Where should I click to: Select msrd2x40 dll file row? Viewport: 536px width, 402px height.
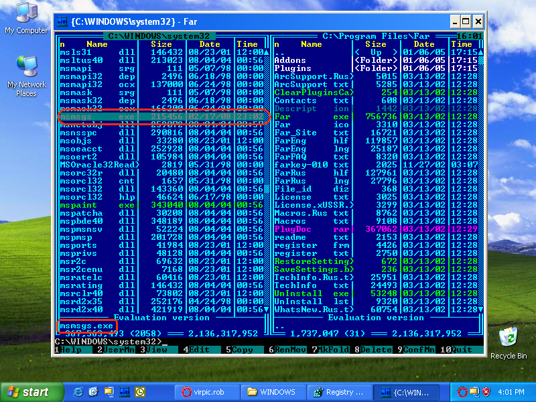tap(161, 310)
